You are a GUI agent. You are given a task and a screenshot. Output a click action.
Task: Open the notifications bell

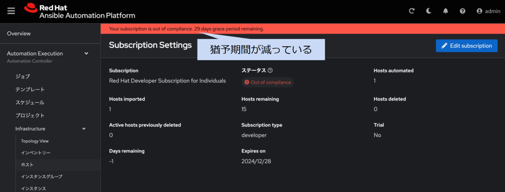(x=446, y=11)
